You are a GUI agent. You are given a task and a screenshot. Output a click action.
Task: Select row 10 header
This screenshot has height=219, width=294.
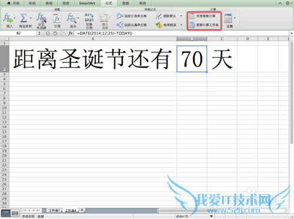4,108
